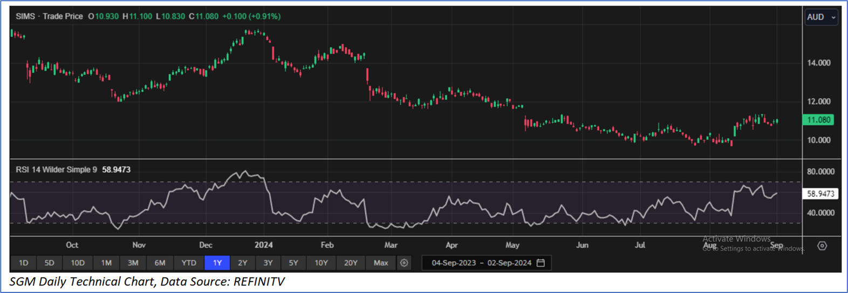The width and height of the screenshot is (848, 293).
Task: Choose the 10D interval button
Action: 78,263
